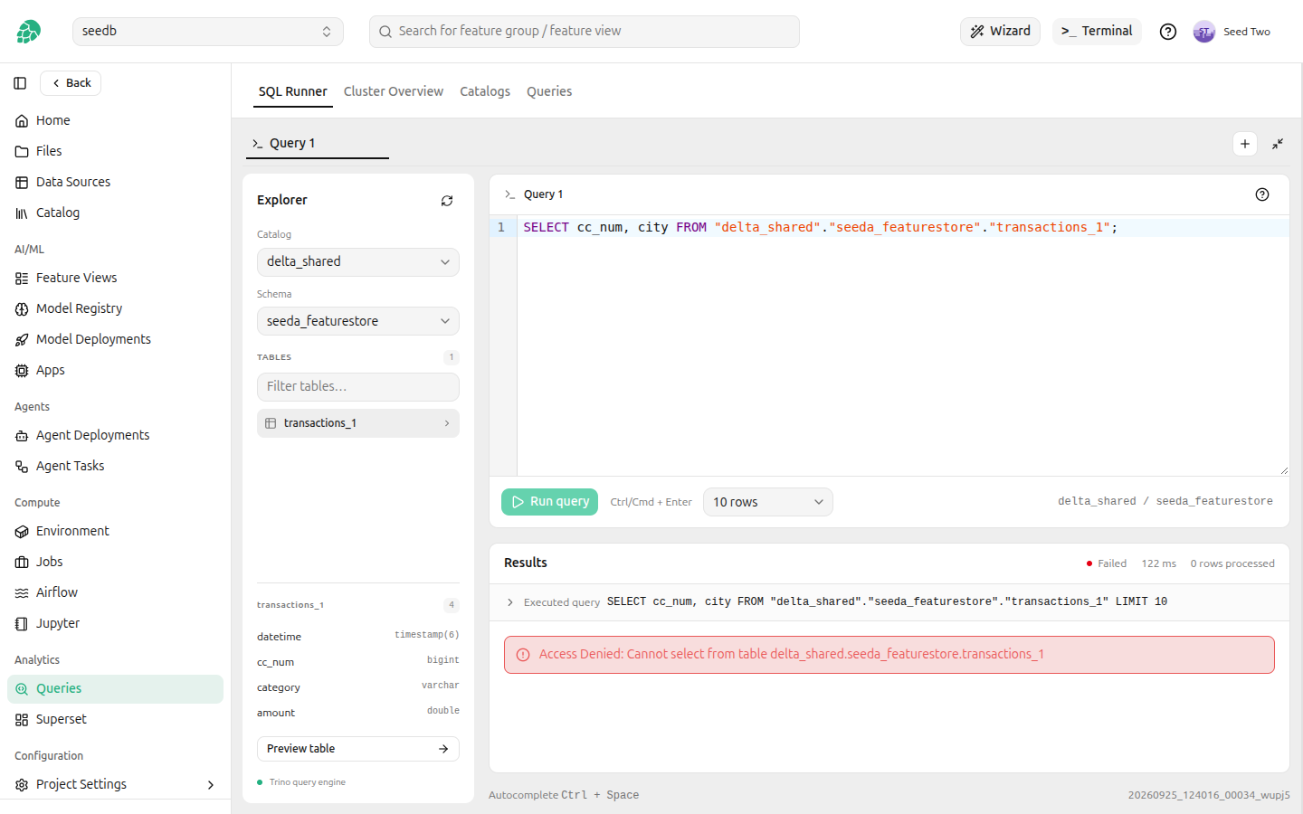Click into the SQL editor line
This screenshot has width=1303, height=814.
903,228
